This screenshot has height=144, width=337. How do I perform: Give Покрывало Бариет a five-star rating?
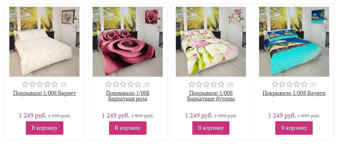click(x=55, y=84)
